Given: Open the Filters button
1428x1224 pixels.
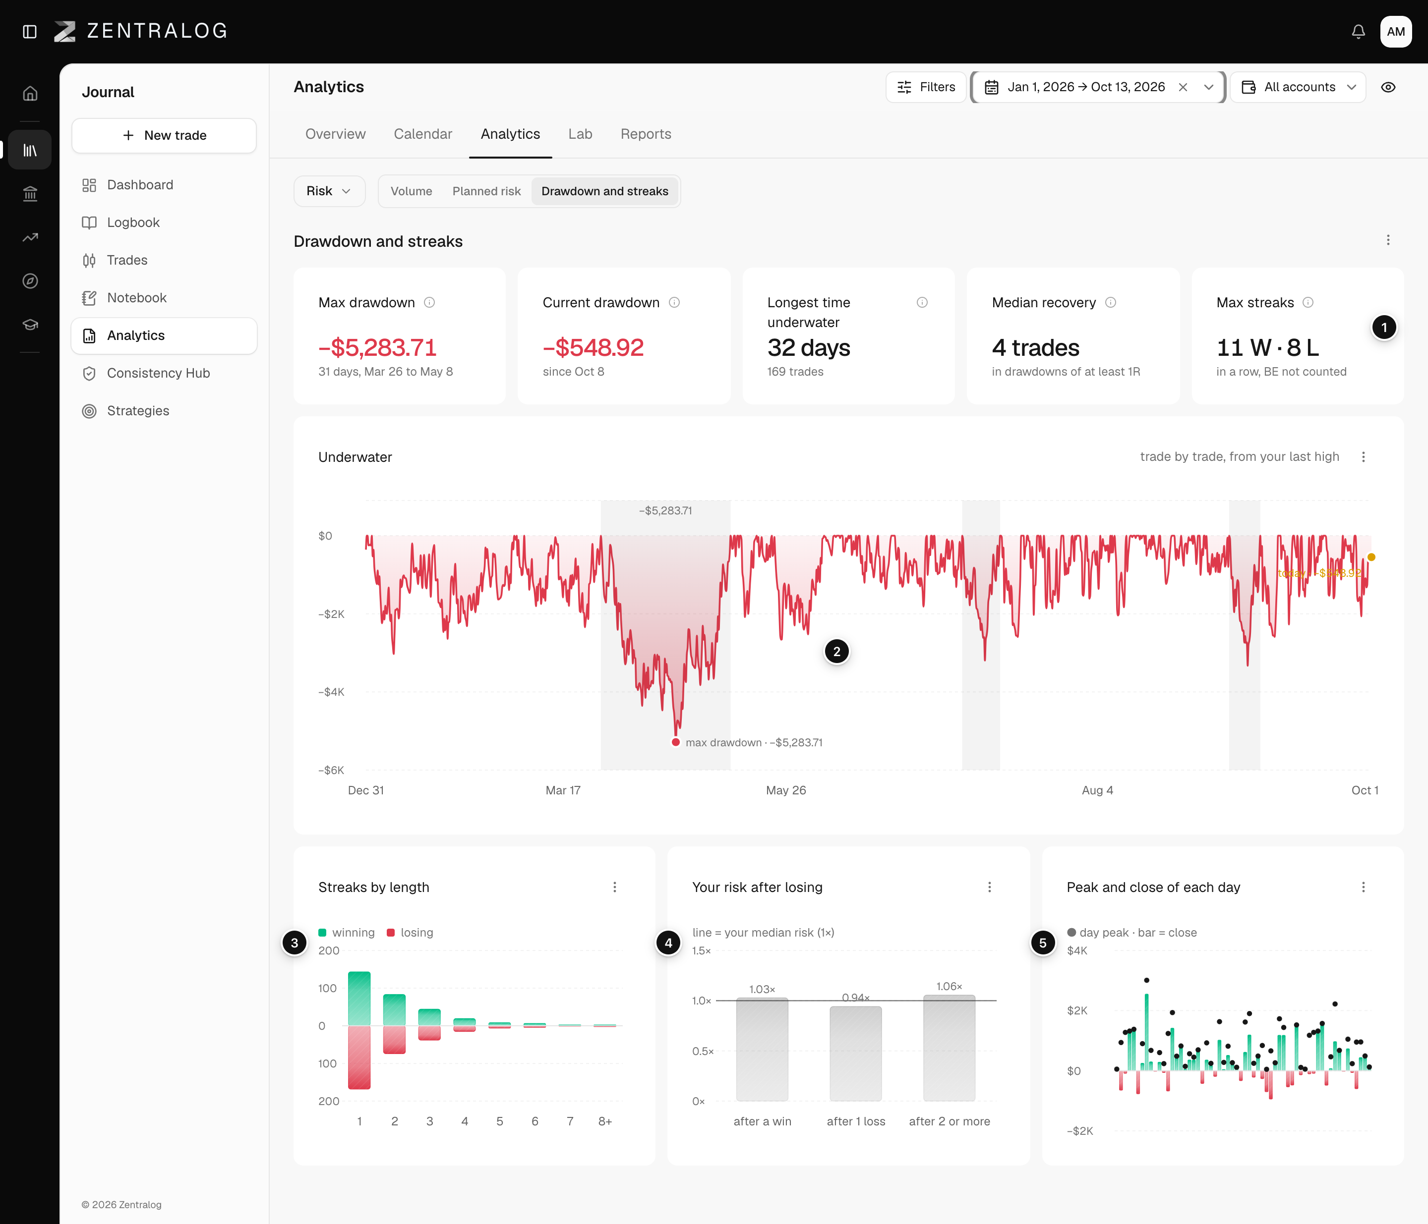Looking at the screenshot, I should point(926,87).
